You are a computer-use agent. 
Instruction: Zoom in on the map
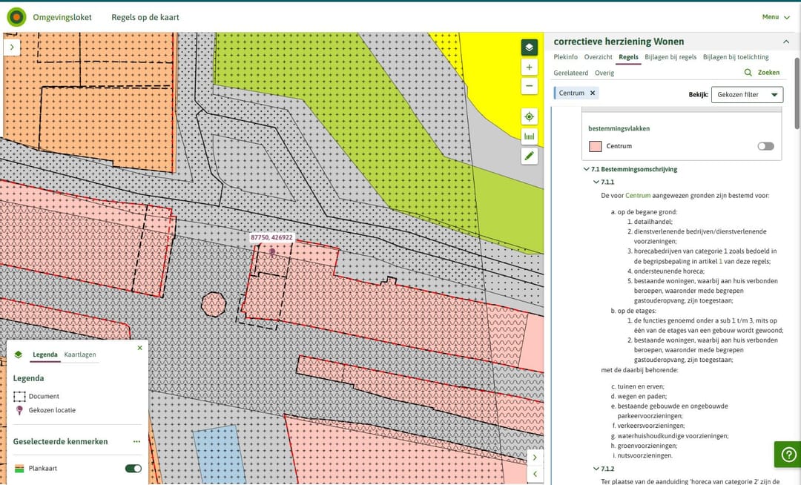529,67
